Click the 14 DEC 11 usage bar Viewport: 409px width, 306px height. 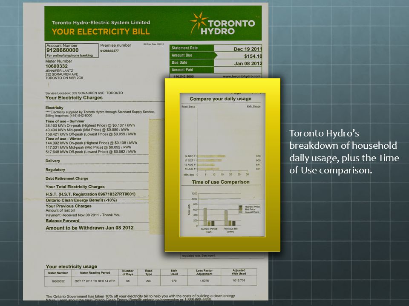click(x=212, y=156)
